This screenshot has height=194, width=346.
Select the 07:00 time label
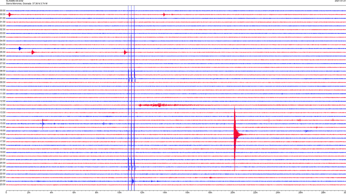click(x=3, y=63)
